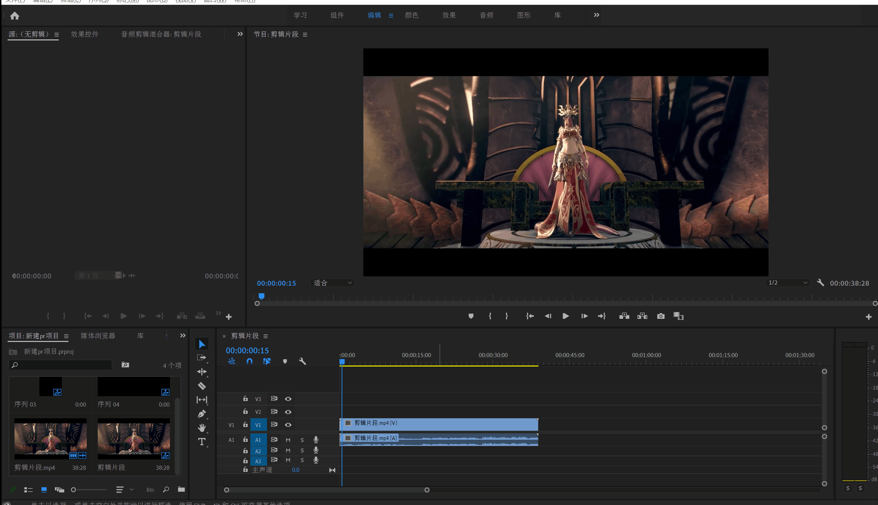The height and width of the screenshot is (505, 878).
Task: Click the Home icon at top left
Action: coord(15,16)
